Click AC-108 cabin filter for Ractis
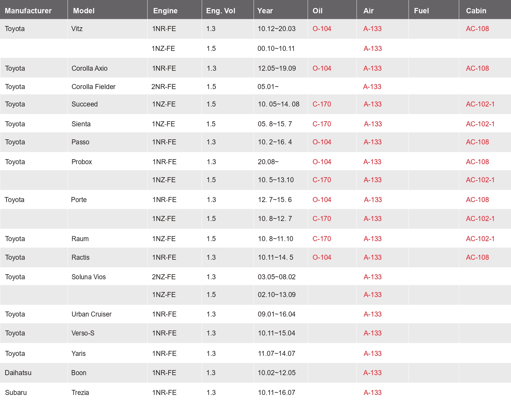This screenshot has width=511, height=405. tap(477, 257)
